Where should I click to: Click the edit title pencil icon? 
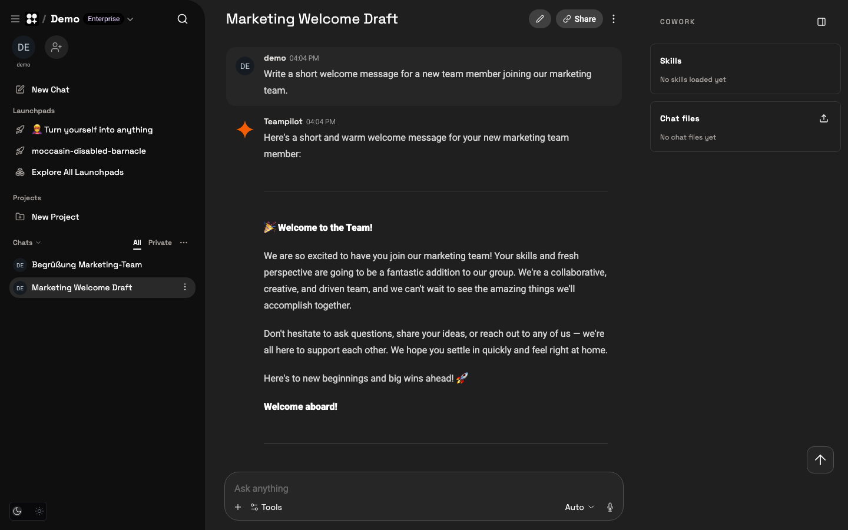(x=540, y=19)
